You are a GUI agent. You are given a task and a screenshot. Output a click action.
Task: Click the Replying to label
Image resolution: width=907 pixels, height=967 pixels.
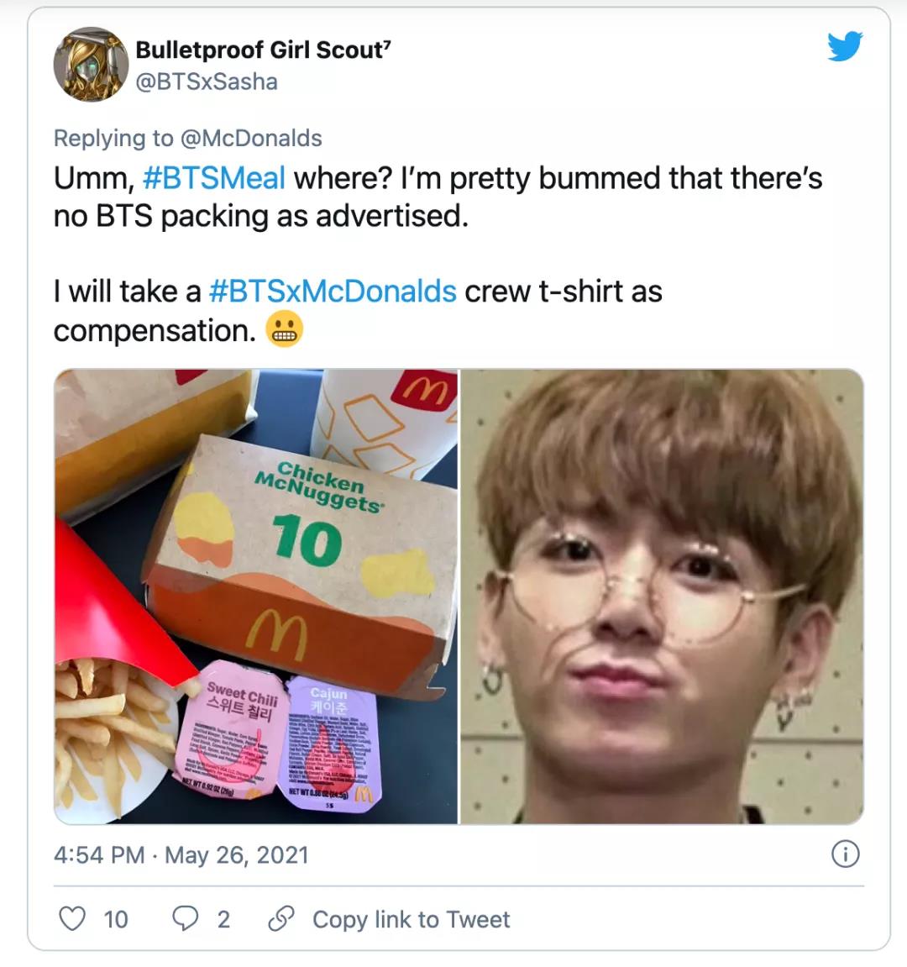[113, 138]
